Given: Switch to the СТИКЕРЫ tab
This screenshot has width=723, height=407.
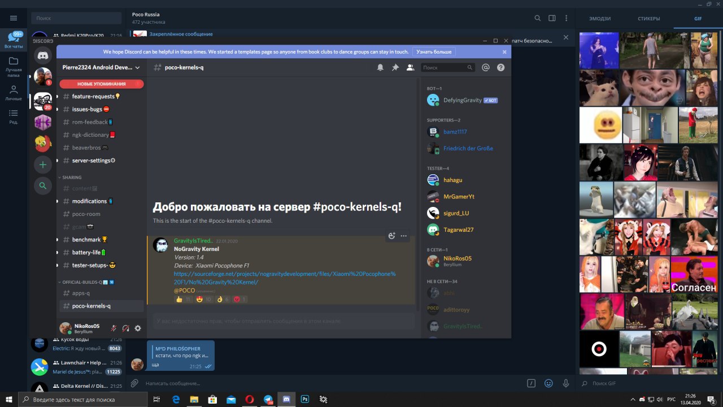Looking at the screenshot, I should (x=649, y=19).
